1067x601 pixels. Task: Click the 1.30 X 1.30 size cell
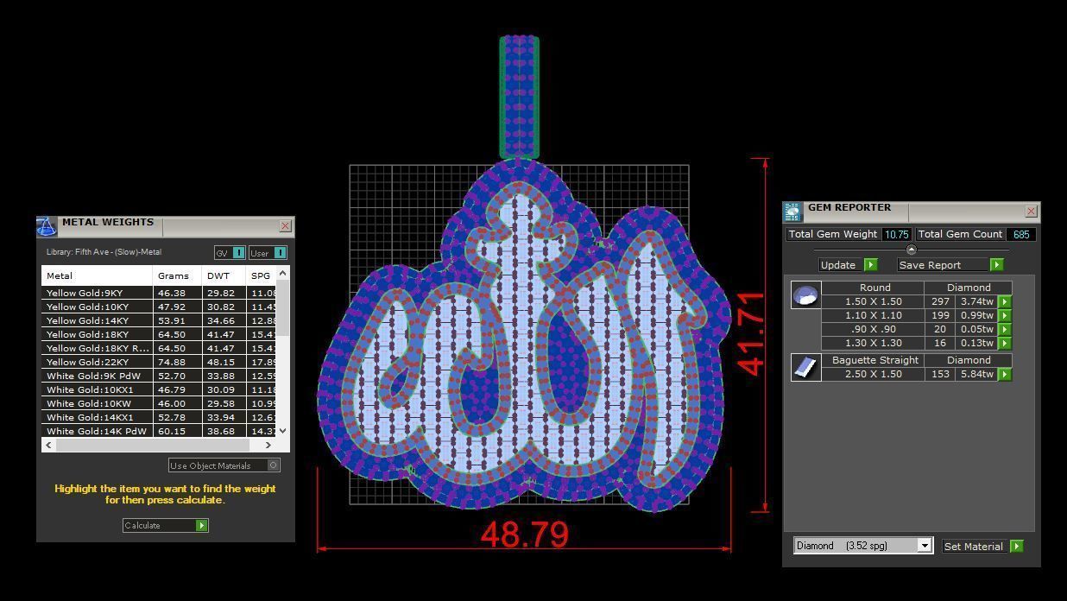click(x=873, y=343)
